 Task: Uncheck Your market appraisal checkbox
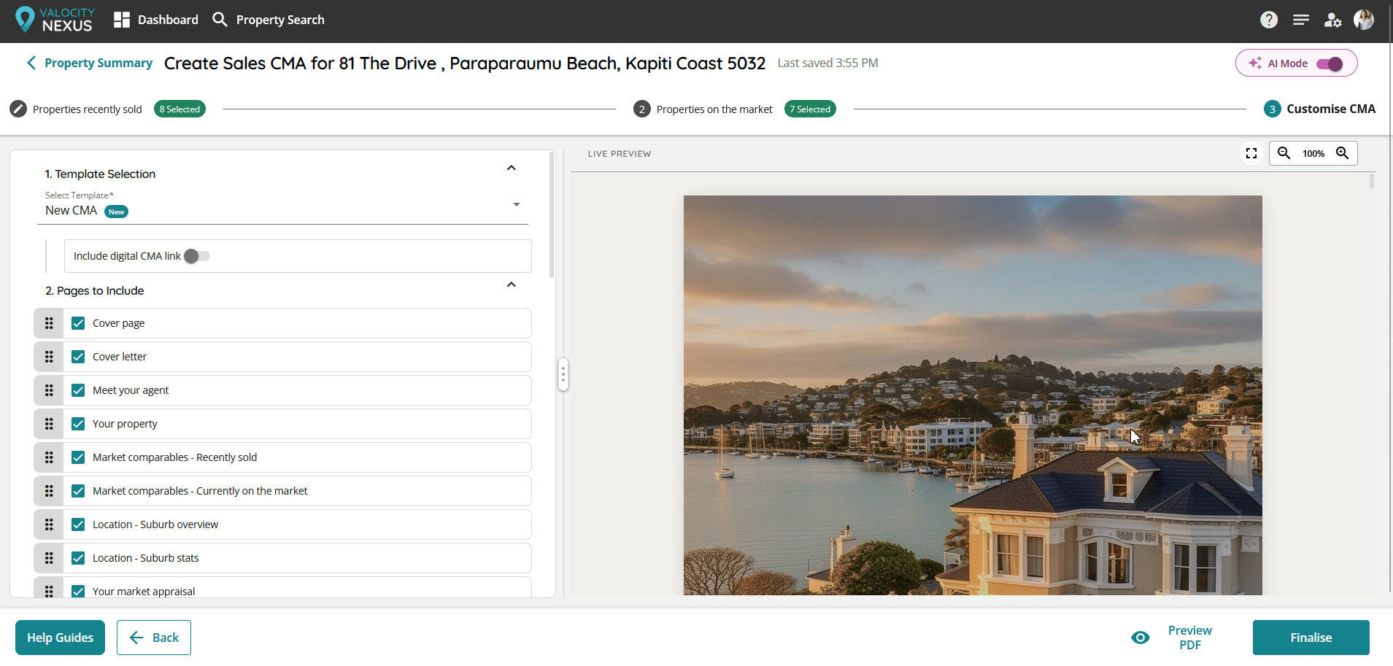[x=78, y=591]
